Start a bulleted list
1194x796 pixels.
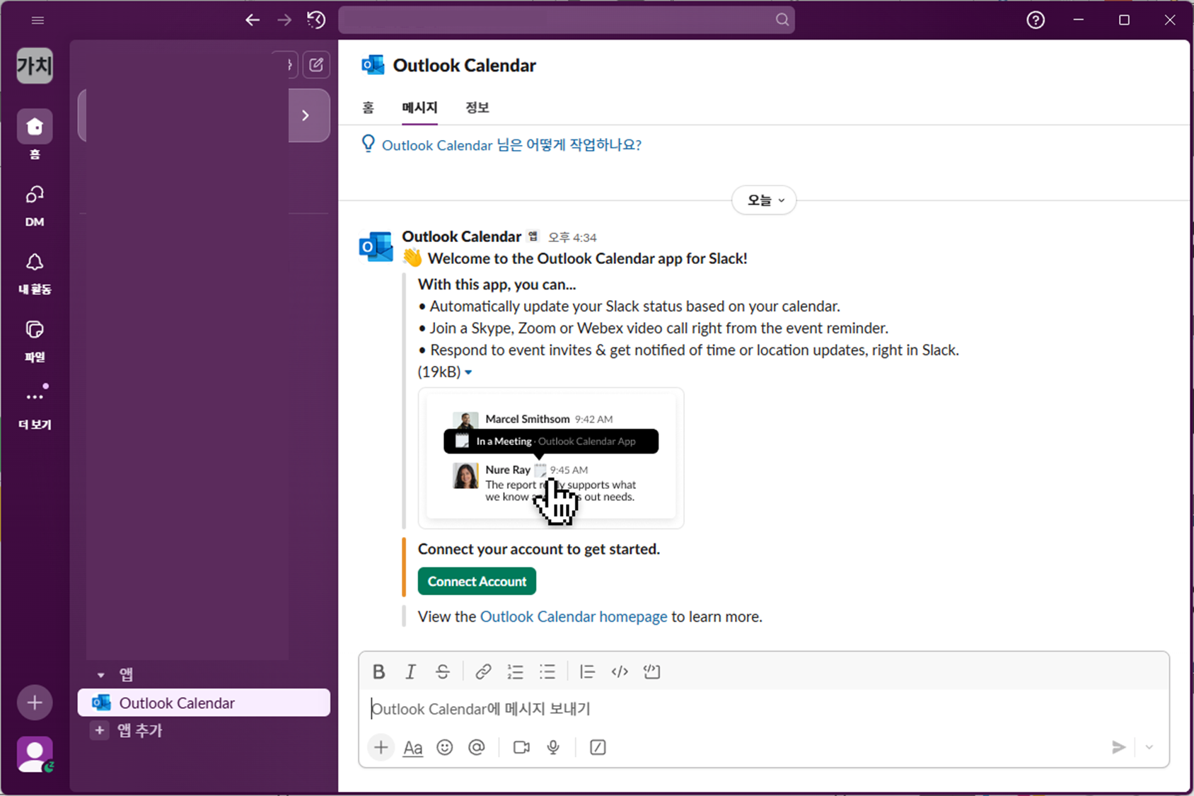coord(547,671)
